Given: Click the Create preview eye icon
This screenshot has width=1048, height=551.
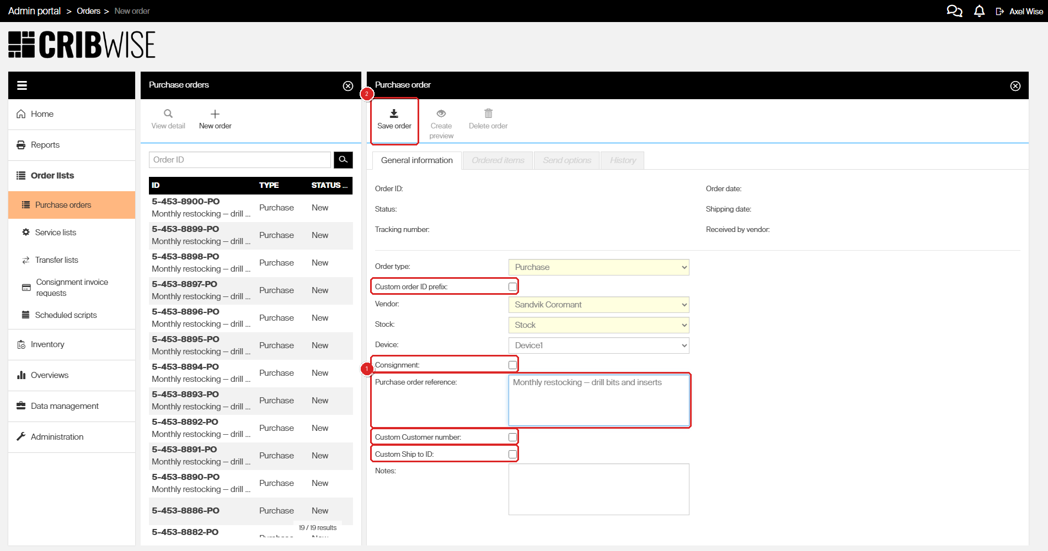Looking at the screenshot, I should [x=441, y=114].
